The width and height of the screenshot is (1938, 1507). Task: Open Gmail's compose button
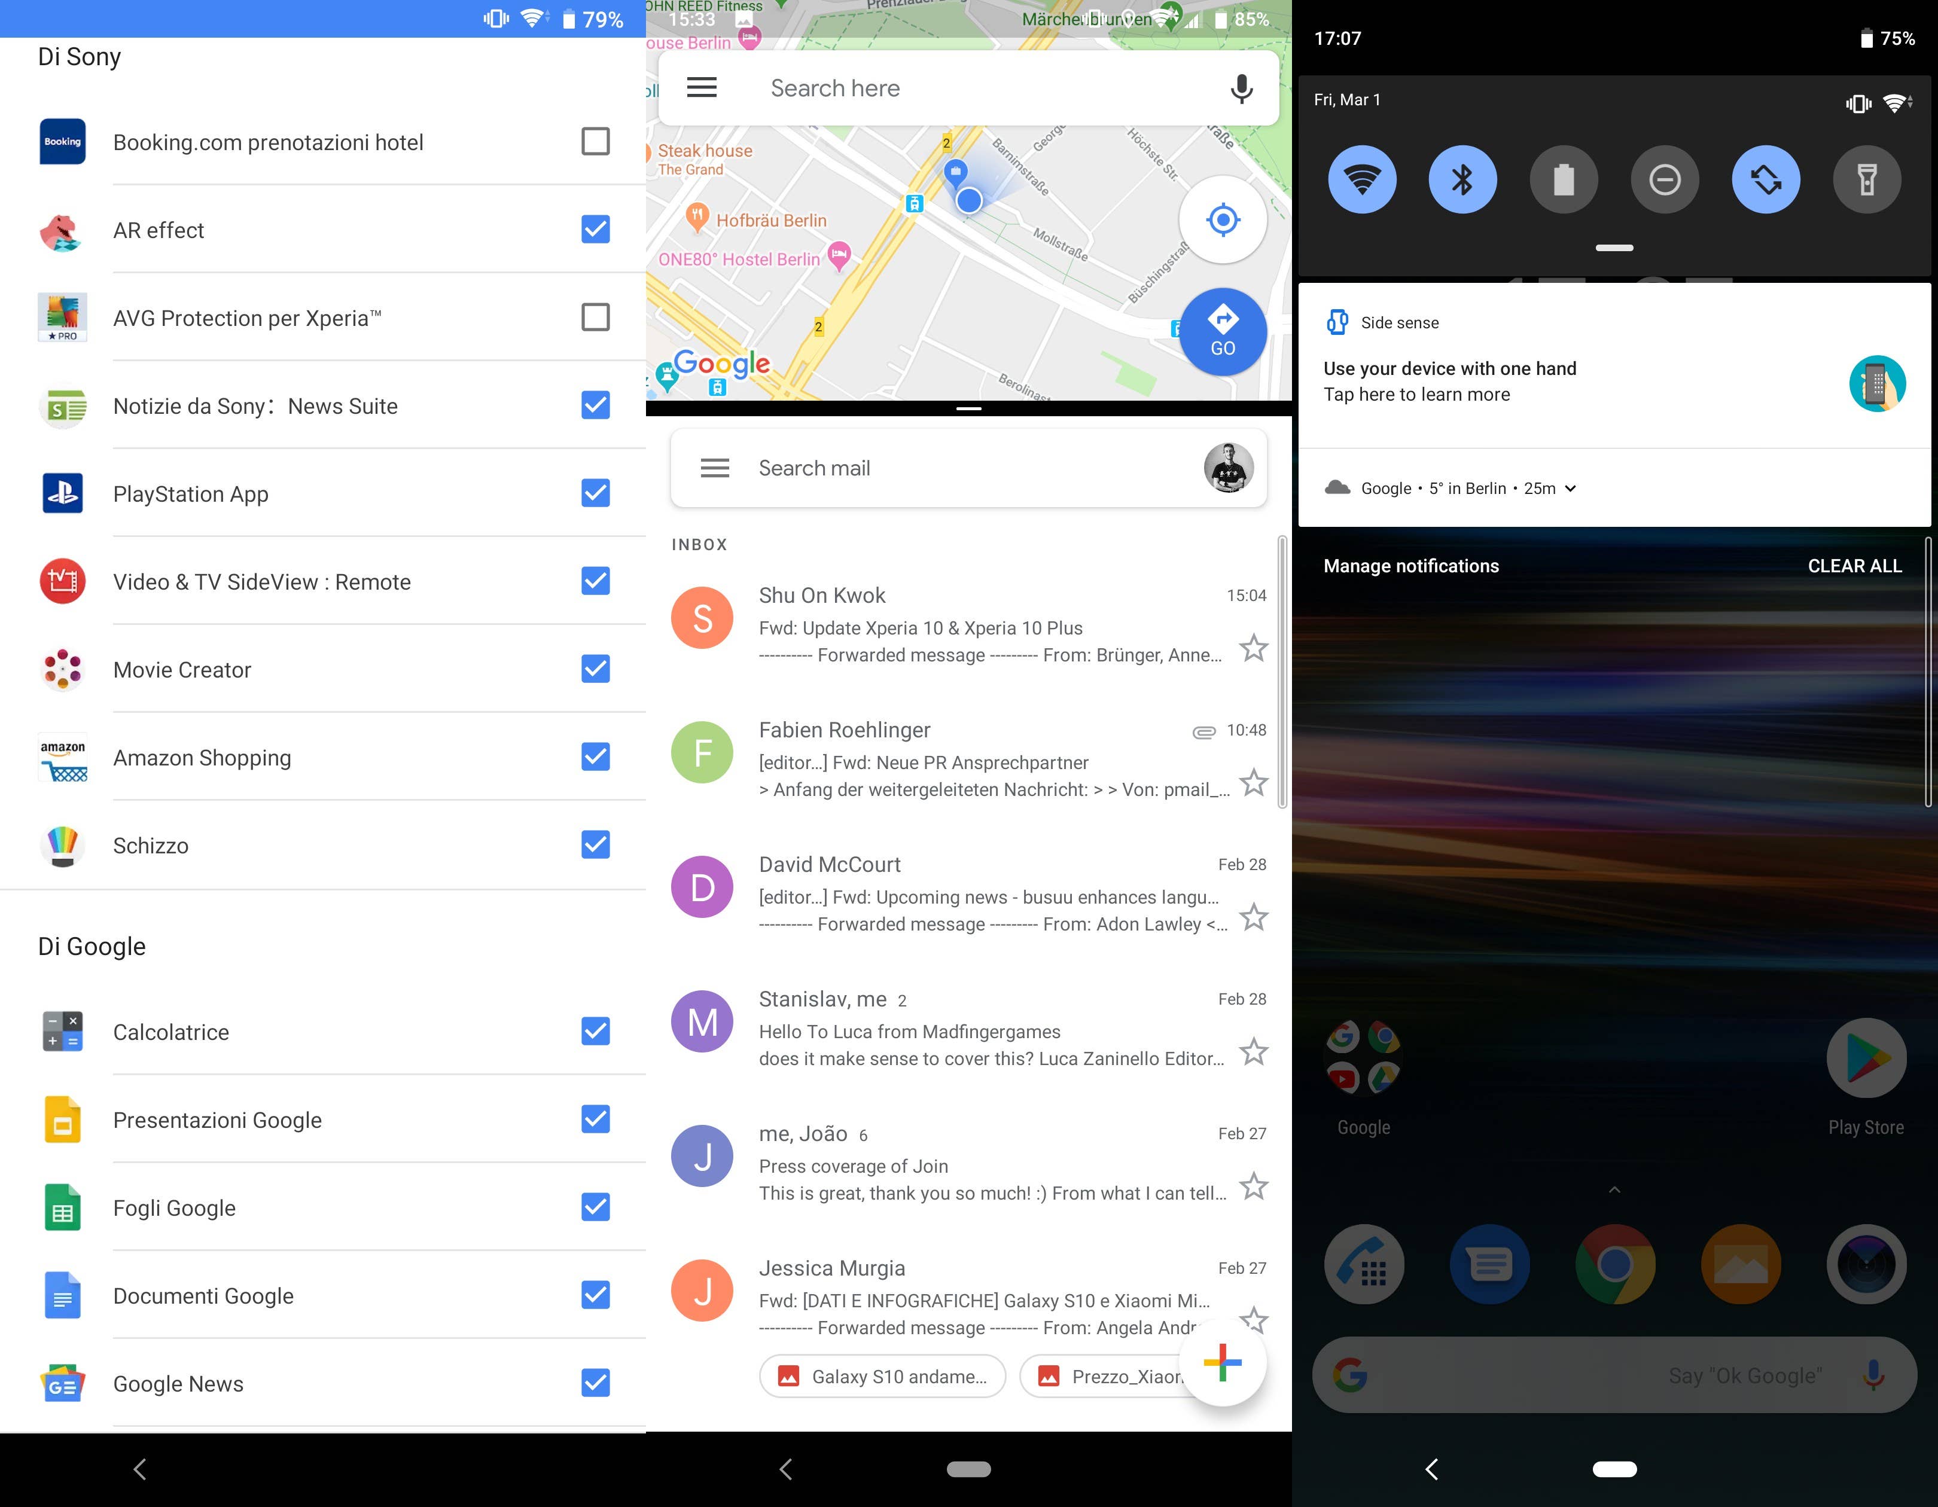(1222, 1364)
